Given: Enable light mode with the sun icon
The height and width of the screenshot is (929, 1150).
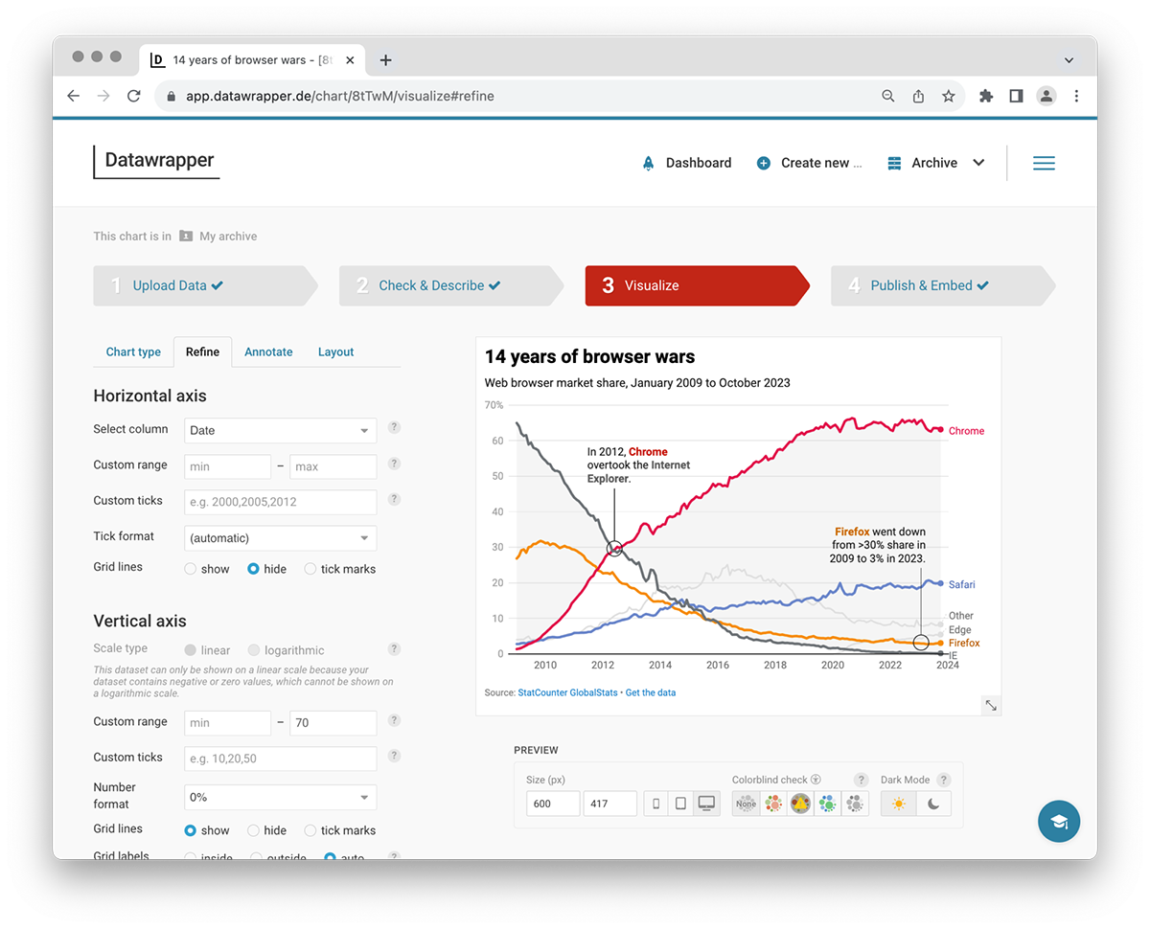Looking at the screenshot, I should (898, 804).
